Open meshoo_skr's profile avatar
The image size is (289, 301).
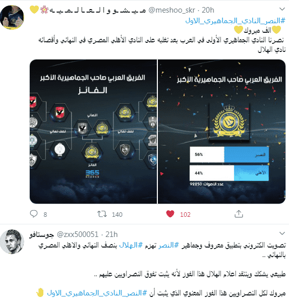point(12,17)
